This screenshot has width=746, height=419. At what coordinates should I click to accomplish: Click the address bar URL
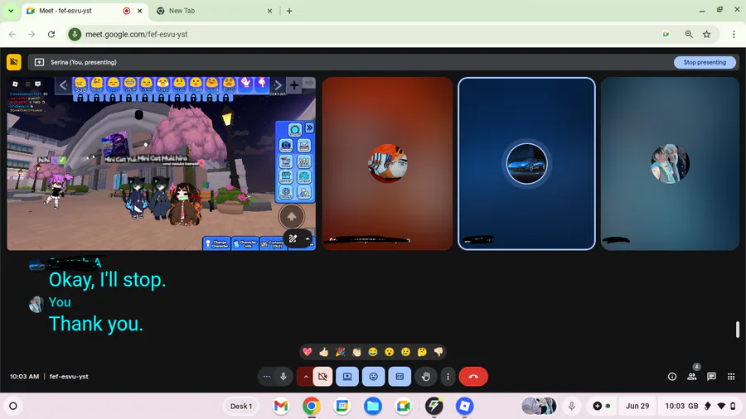pos(137,34)
